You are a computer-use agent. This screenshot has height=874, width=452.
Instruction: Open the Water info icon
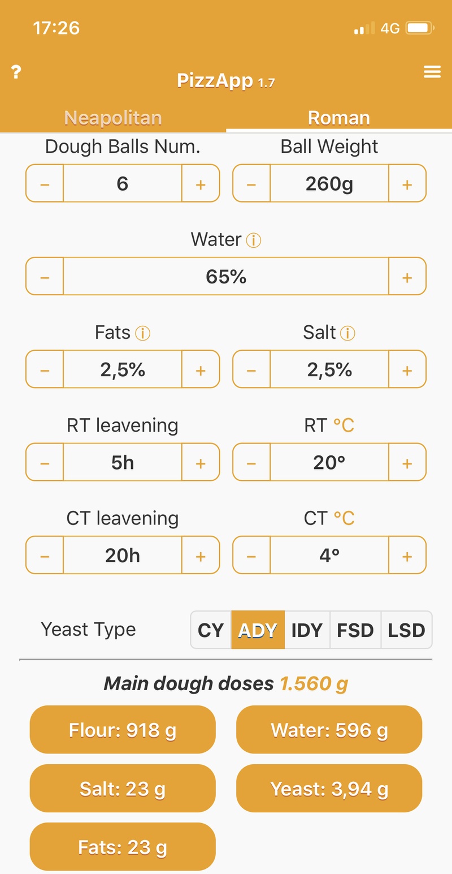pos(254,241)
